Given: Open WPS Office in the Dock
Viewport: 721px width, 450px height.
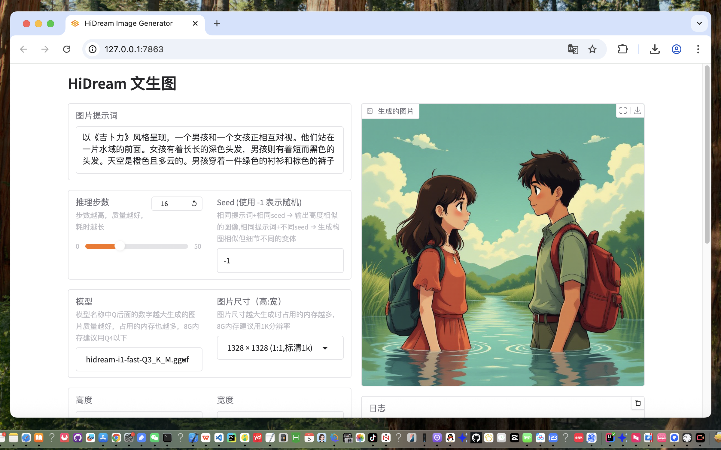Looking at the screenshot, I should point(206,438).
